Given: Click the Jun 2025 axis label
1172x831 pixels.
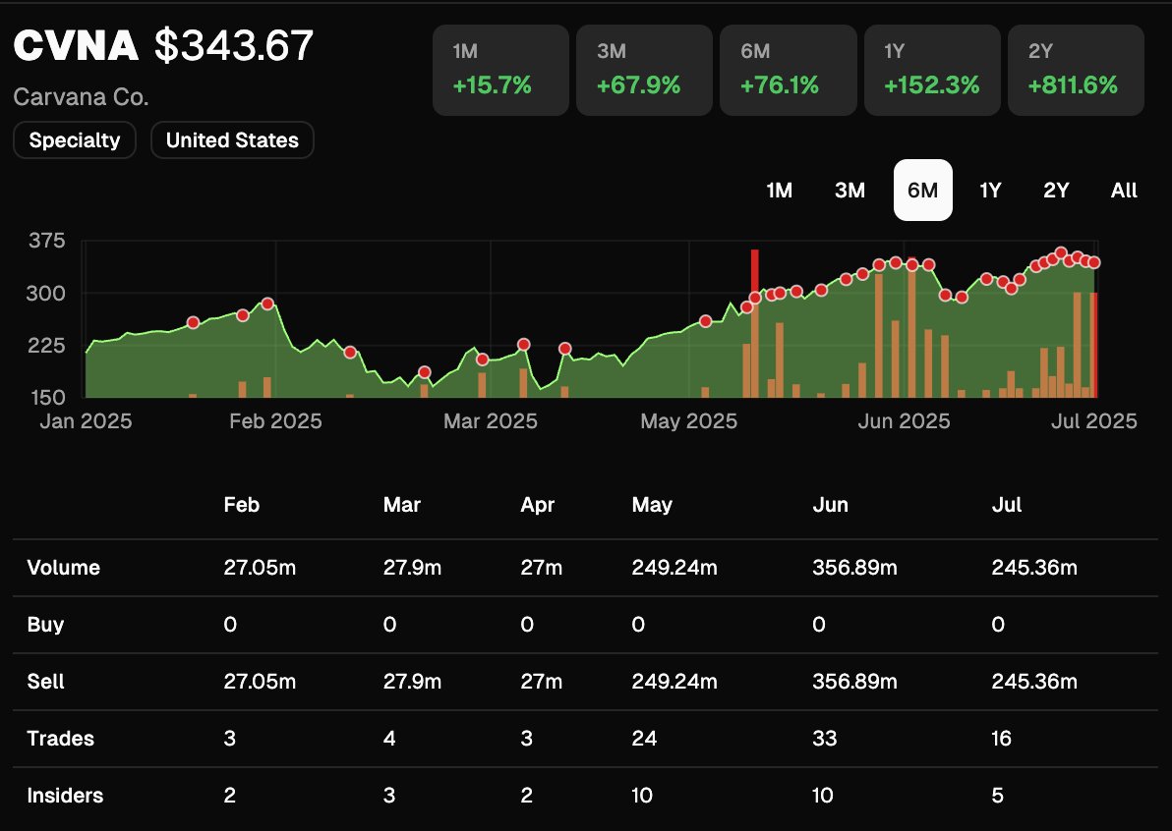Looking at the screenshot, I should pos(904,421).
